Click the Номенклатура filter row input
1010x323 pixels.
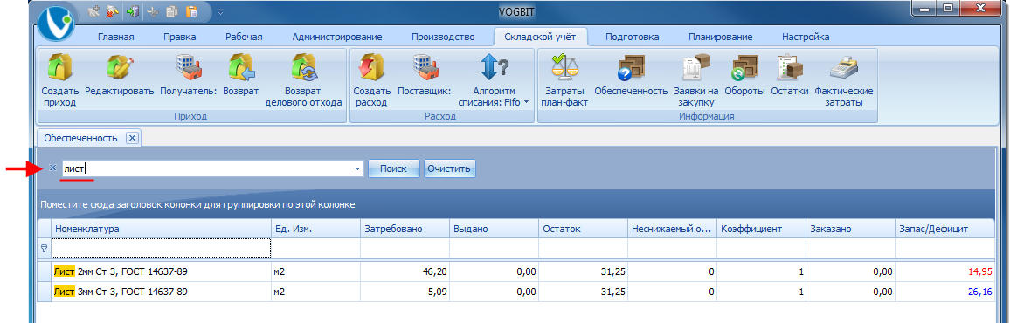tap(161, 248)
